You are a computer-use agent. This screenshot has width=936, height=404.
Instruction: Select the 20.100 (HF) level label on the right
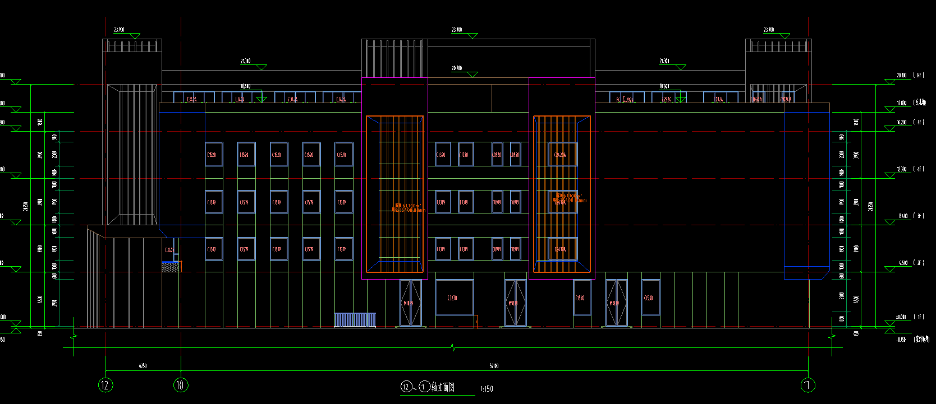[910, 75]
